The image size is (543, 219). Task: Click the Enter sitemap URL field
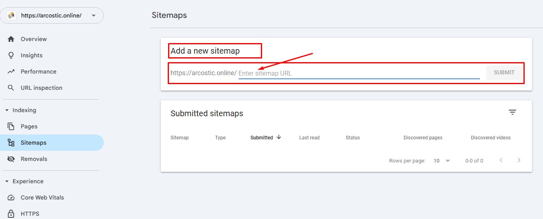tap(358, 73)
